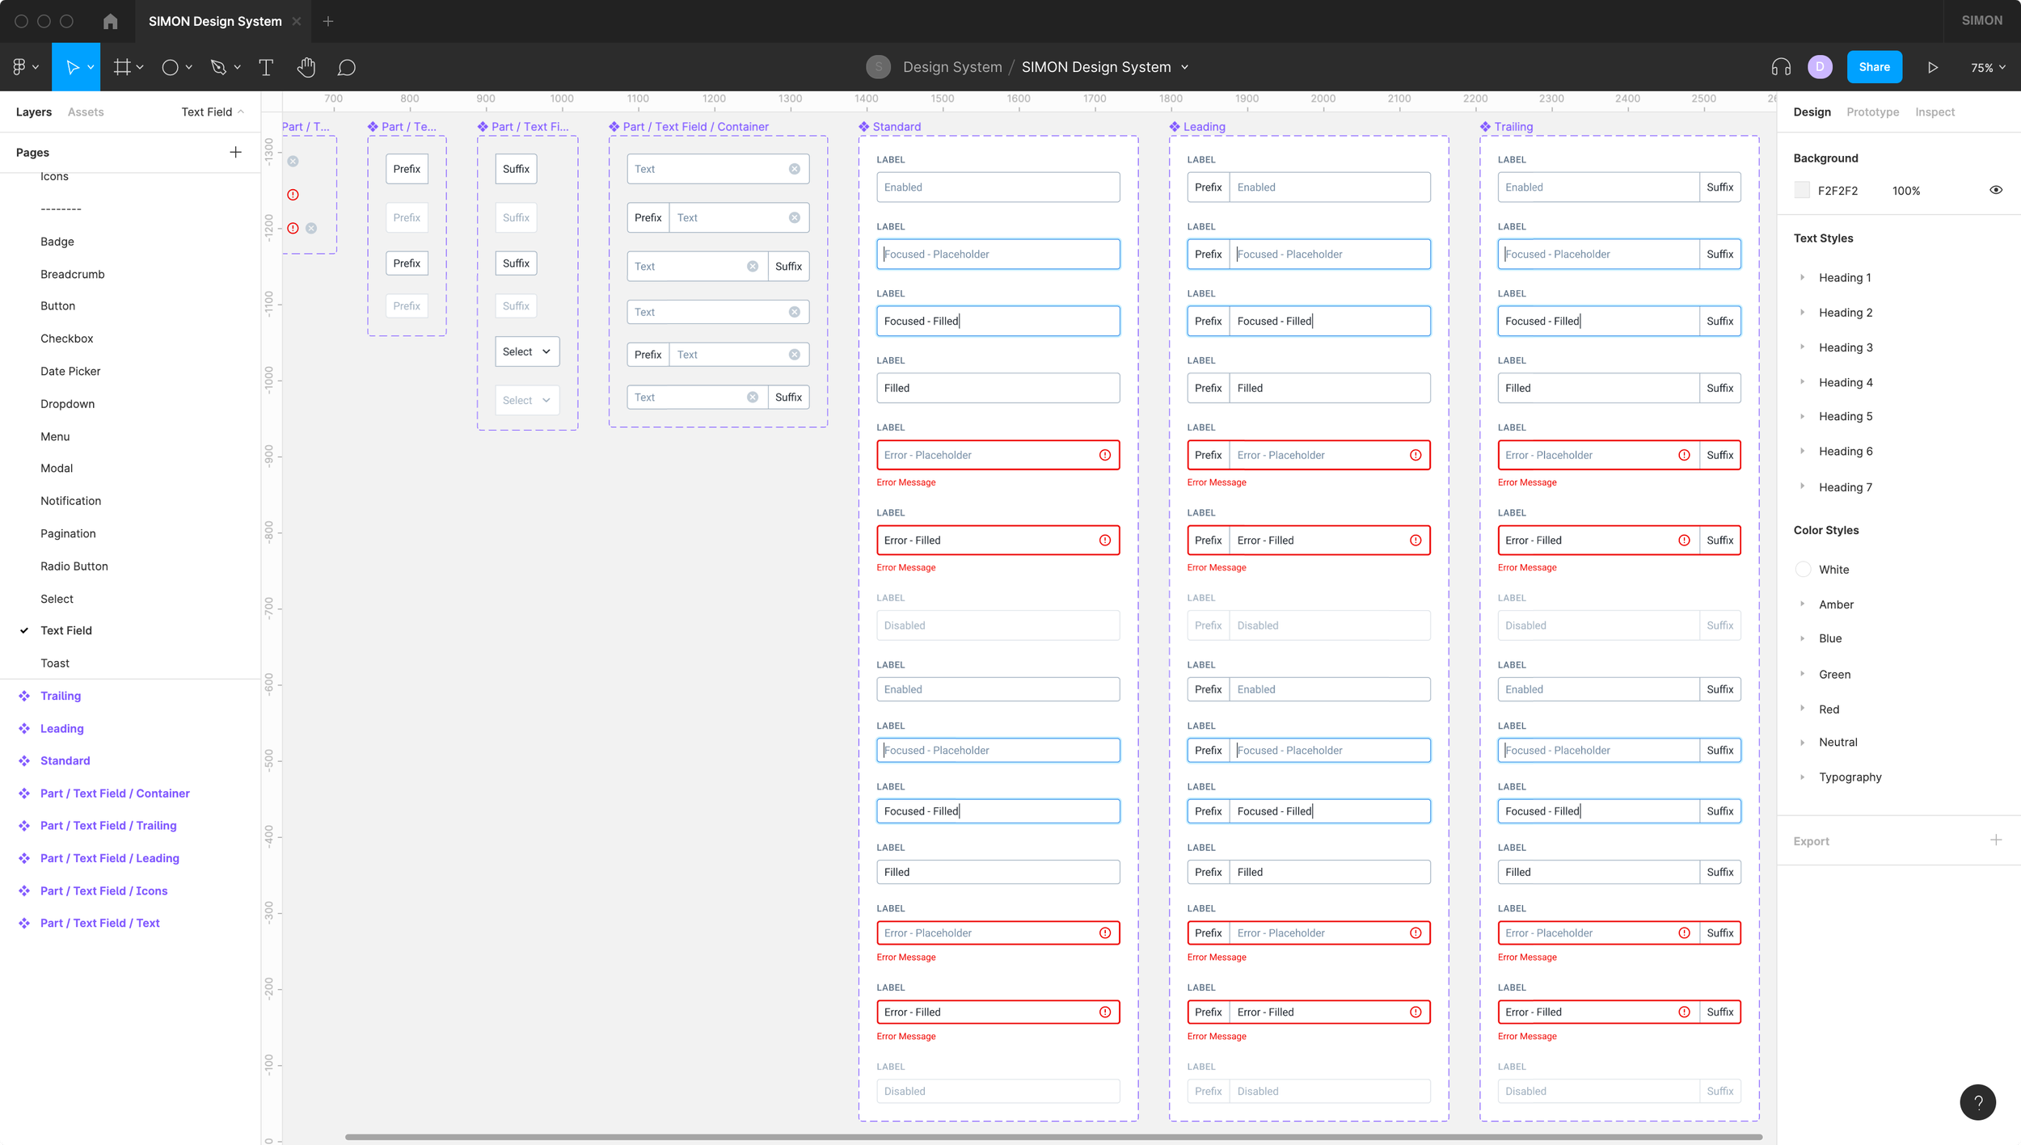Toggle background visibility with the eye icon
The height and width of the screenshot is (1145, 2021).
tap(1995, 191)
